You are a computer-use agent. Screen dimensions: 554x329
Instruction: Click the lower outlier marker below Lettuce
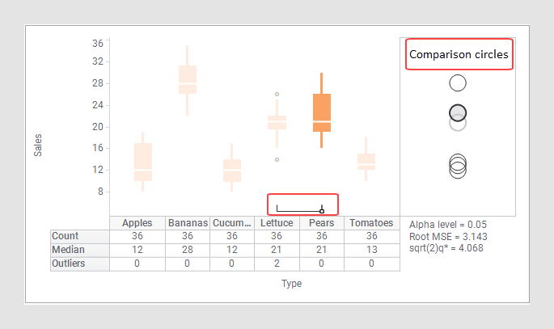tap(277, 160)
